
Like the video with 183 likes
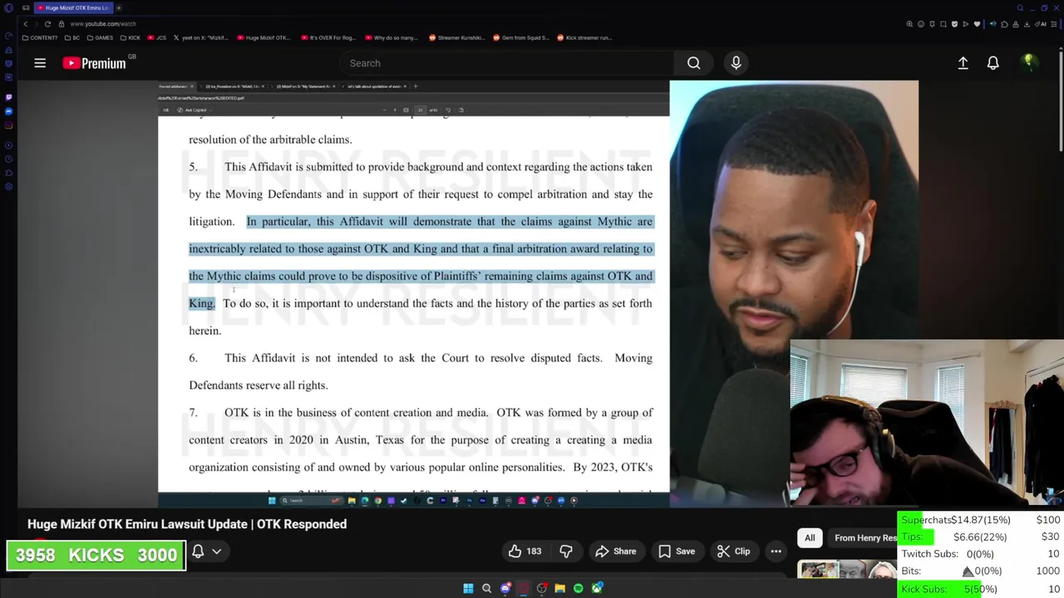[525, 551]
